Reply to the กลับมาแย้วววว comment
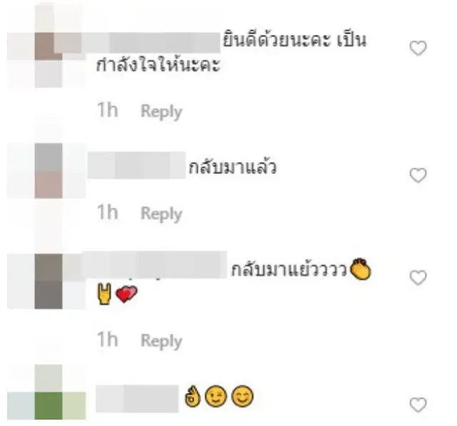The width and height of the screenshot is (457, 426). click(161, 341)
